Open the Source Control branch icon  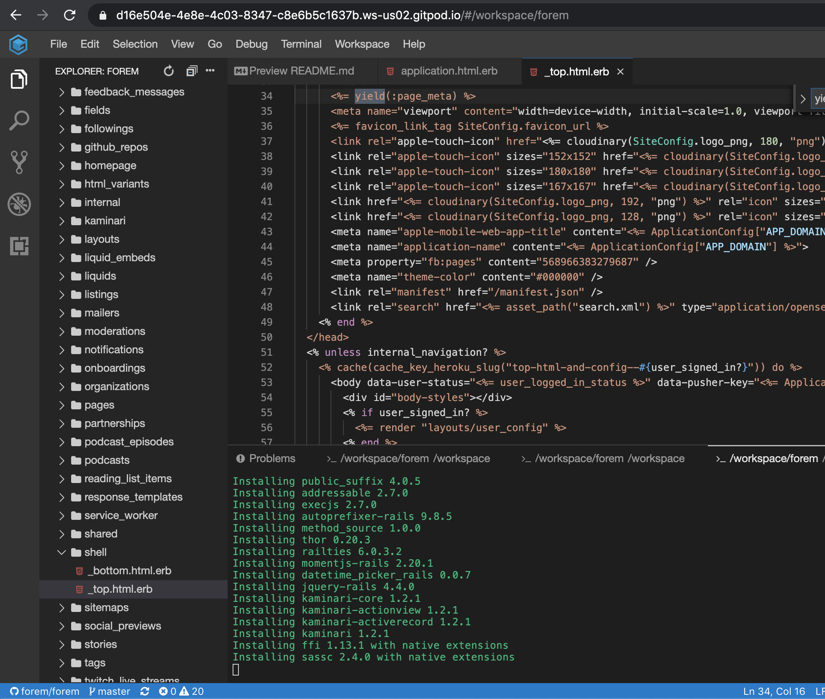tap(19, 162)
